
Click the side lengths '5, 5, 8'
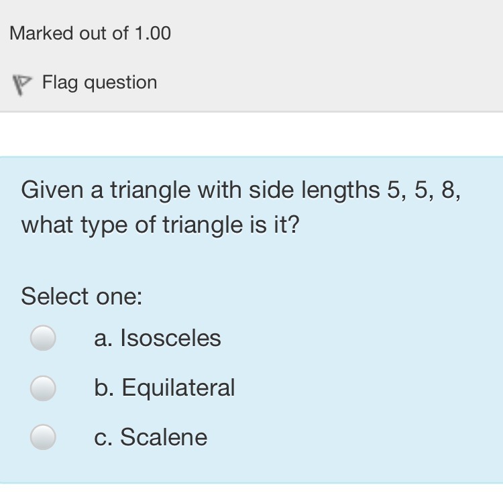pyautogui.click(x=424, y=190)
